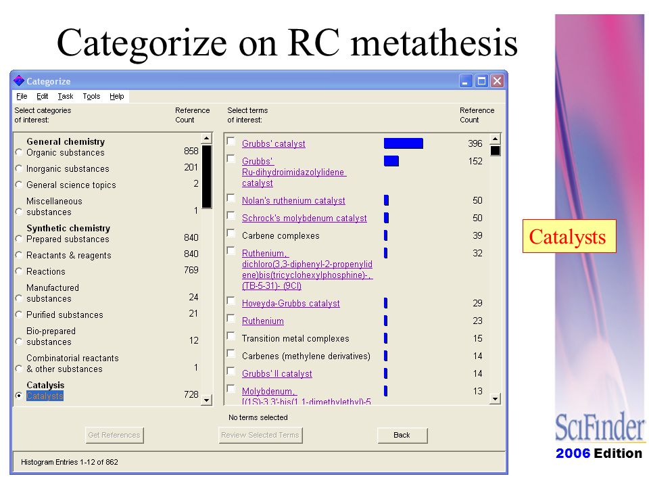Select Reactants & reagents category
649x487 pixels.
pos(19,255)
